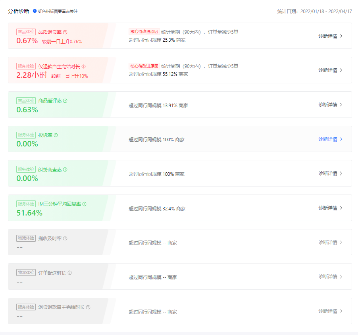Click 物流体验 tag on 揽收及时率 card
The width and height of the screenshot is (358, 335).
pyautogui.click(x=26, y=239)
